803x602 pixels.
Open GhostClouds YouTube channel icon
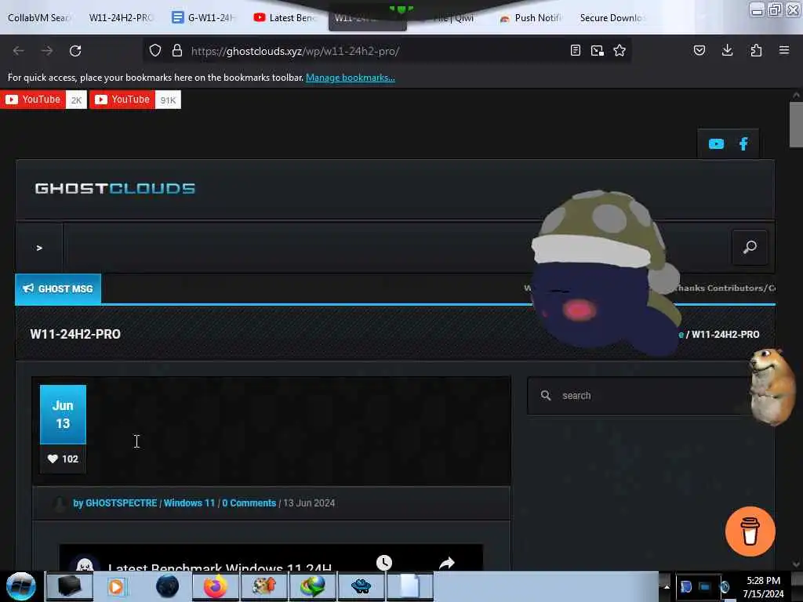click(x=716, y=144)
